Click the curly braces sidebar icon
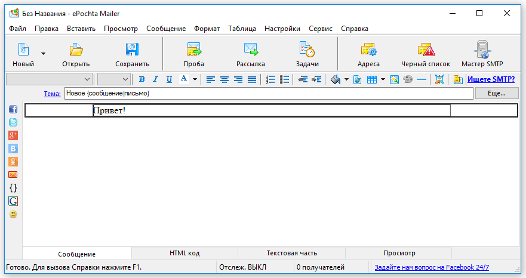 13,188
